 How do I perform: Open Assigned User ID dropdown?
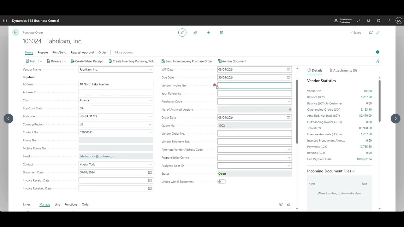[x=288, y=166]
